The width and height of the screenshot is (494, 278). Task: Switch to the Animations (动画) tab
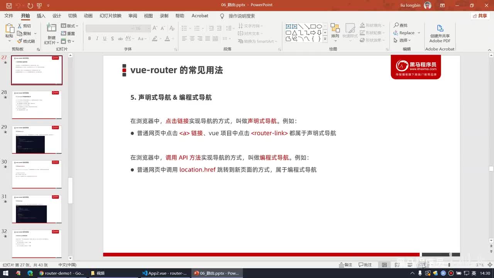(x=88, y=16)
